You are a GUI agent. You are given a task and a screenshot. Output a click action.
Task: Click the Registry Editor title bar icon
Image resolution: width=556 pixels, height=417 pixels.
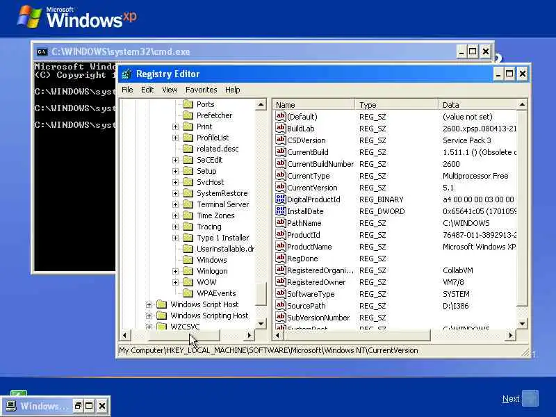(x=126, y=74)
